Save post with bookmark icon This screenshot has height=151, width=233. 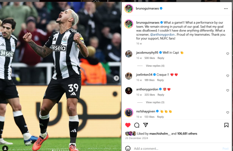click(226, 125)
